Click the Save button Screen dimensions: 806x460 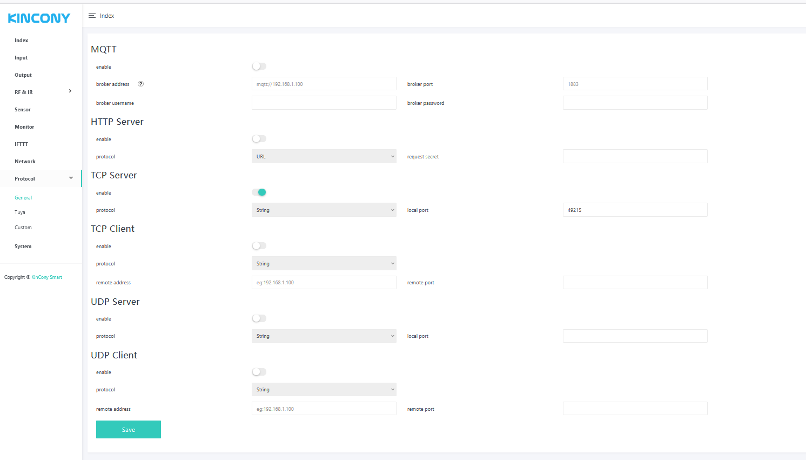point(129,430)
